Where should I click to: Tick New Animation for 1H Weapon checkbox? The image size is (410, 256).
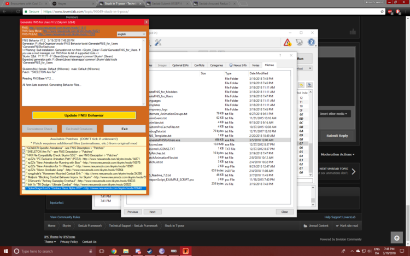(24, 166)
